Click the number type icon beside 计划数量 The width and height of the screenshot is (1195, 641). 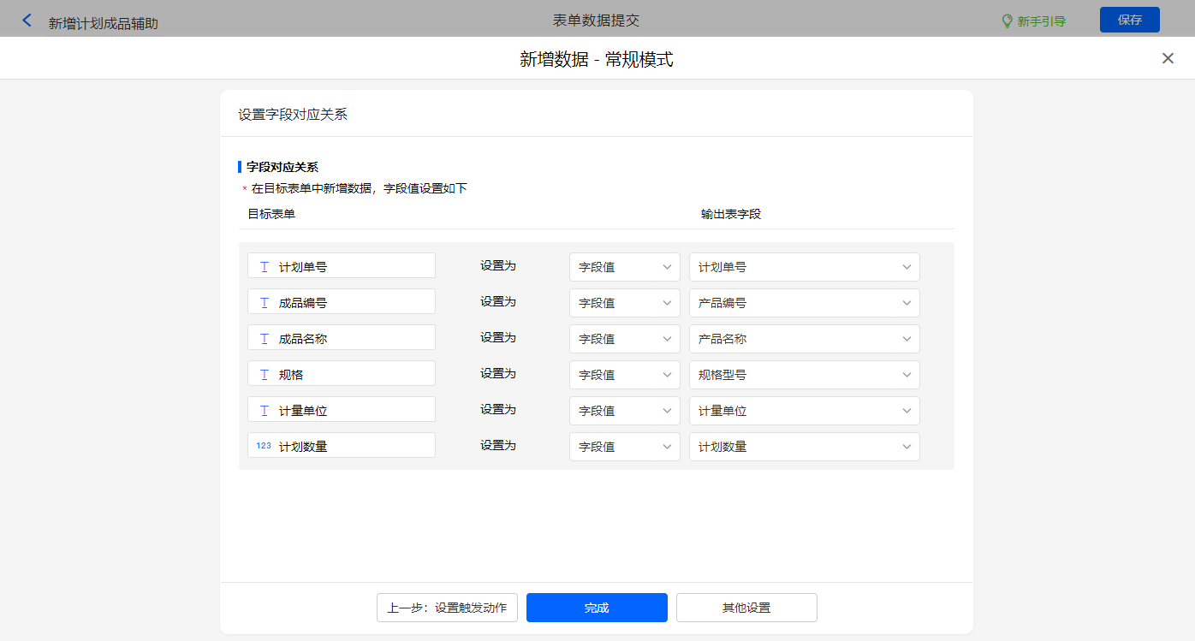click(264, 446)
